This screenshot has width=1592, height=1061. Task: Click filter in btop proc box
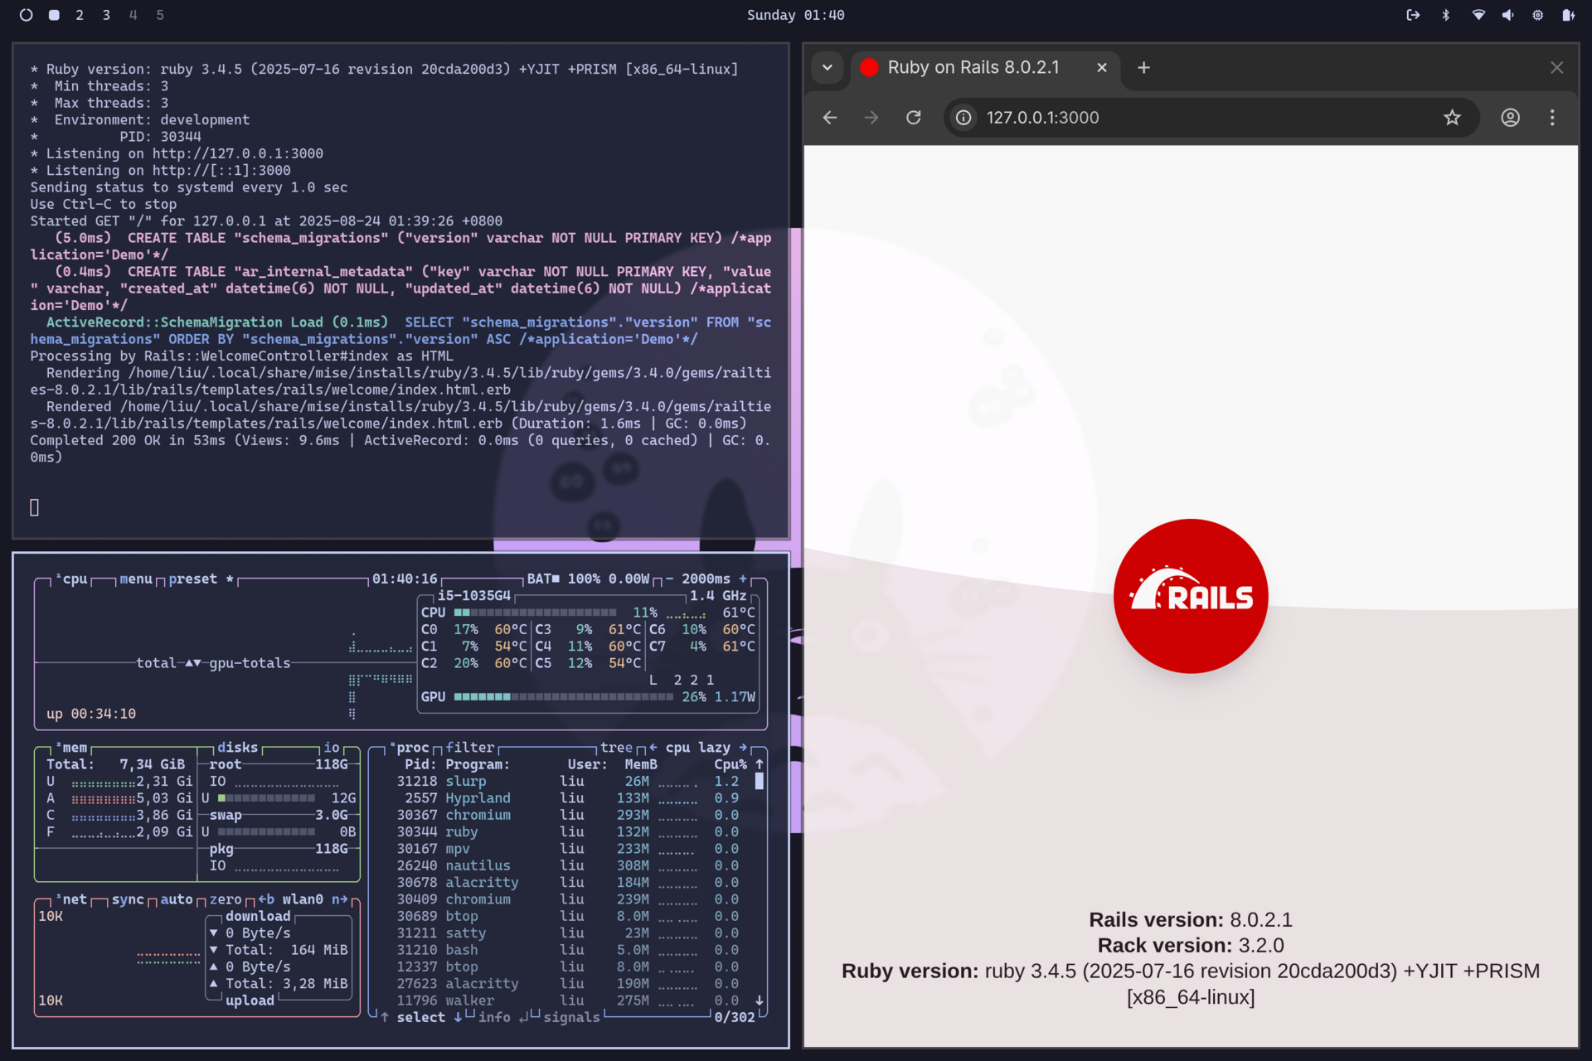470,748
